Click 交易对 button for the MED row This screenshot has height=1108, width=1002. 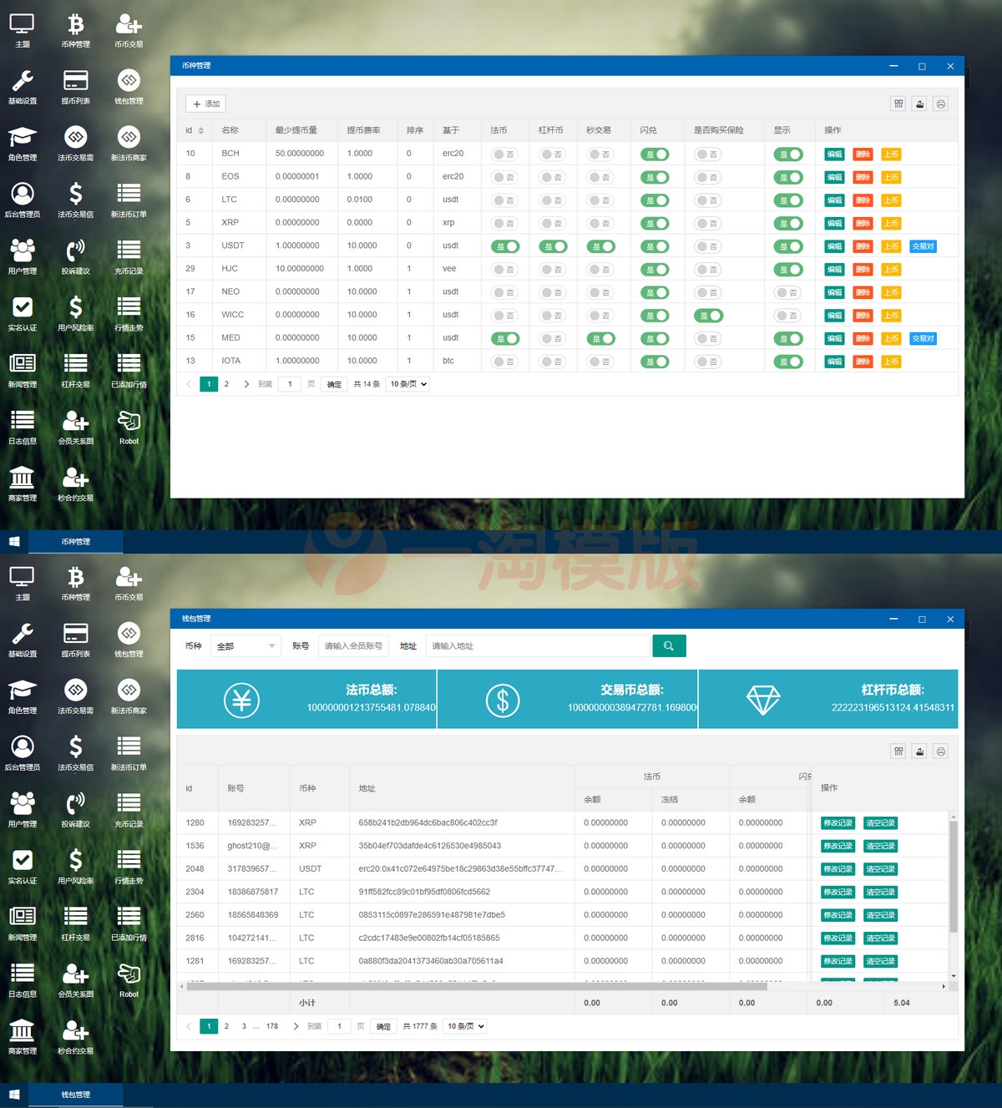[x=923, y=338]
